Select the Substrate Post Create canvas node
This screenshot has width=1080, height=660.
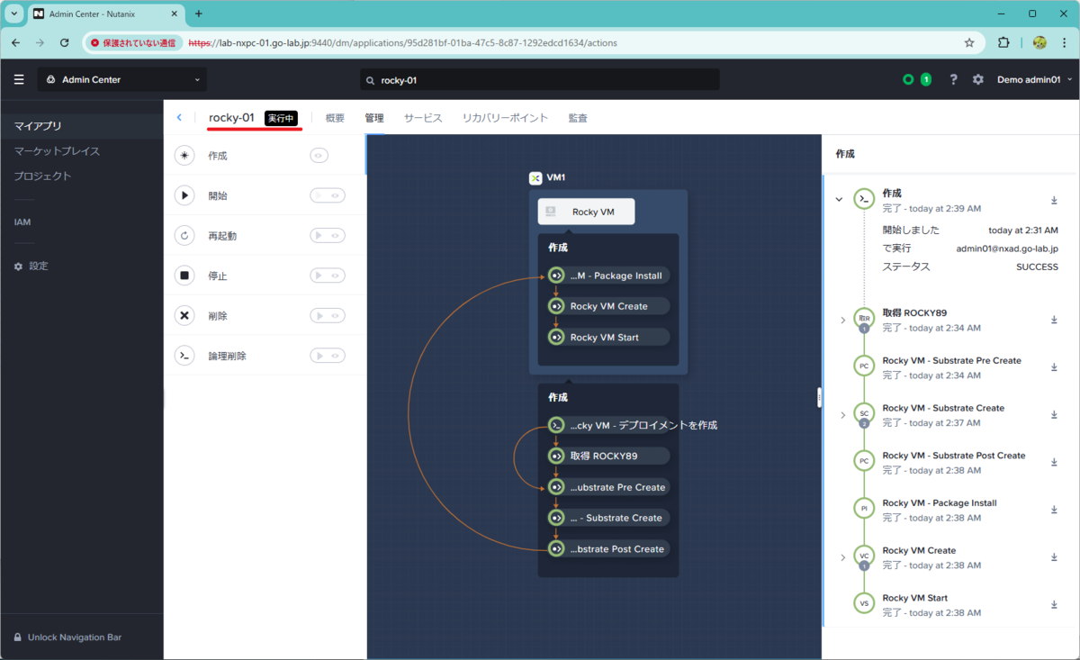[x=609, y=549]
